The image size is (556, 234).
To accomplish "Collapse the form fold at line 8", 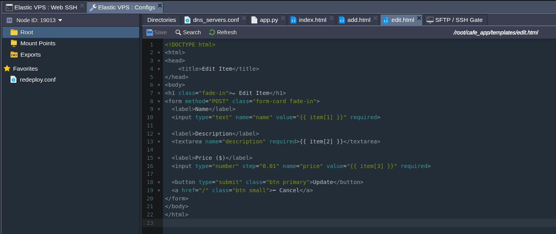I will click(x=159, y=102).
